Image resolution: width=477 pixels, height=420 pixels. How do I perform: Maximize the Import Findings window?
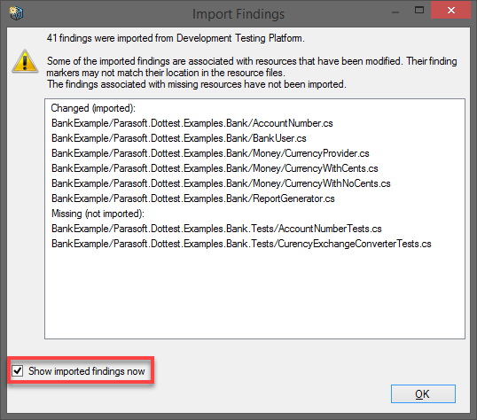419,10
